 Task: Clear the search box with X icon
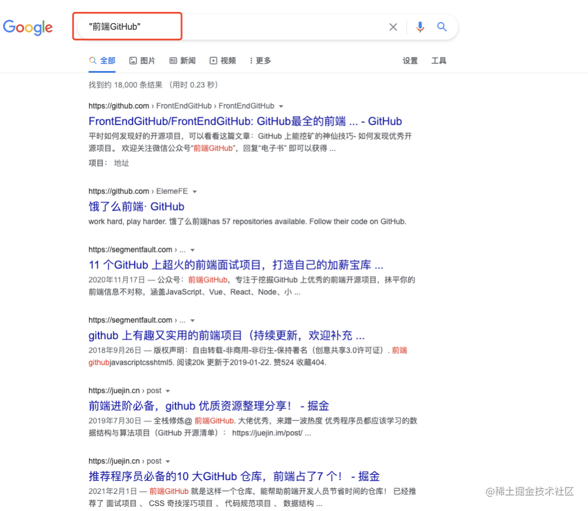393,27
